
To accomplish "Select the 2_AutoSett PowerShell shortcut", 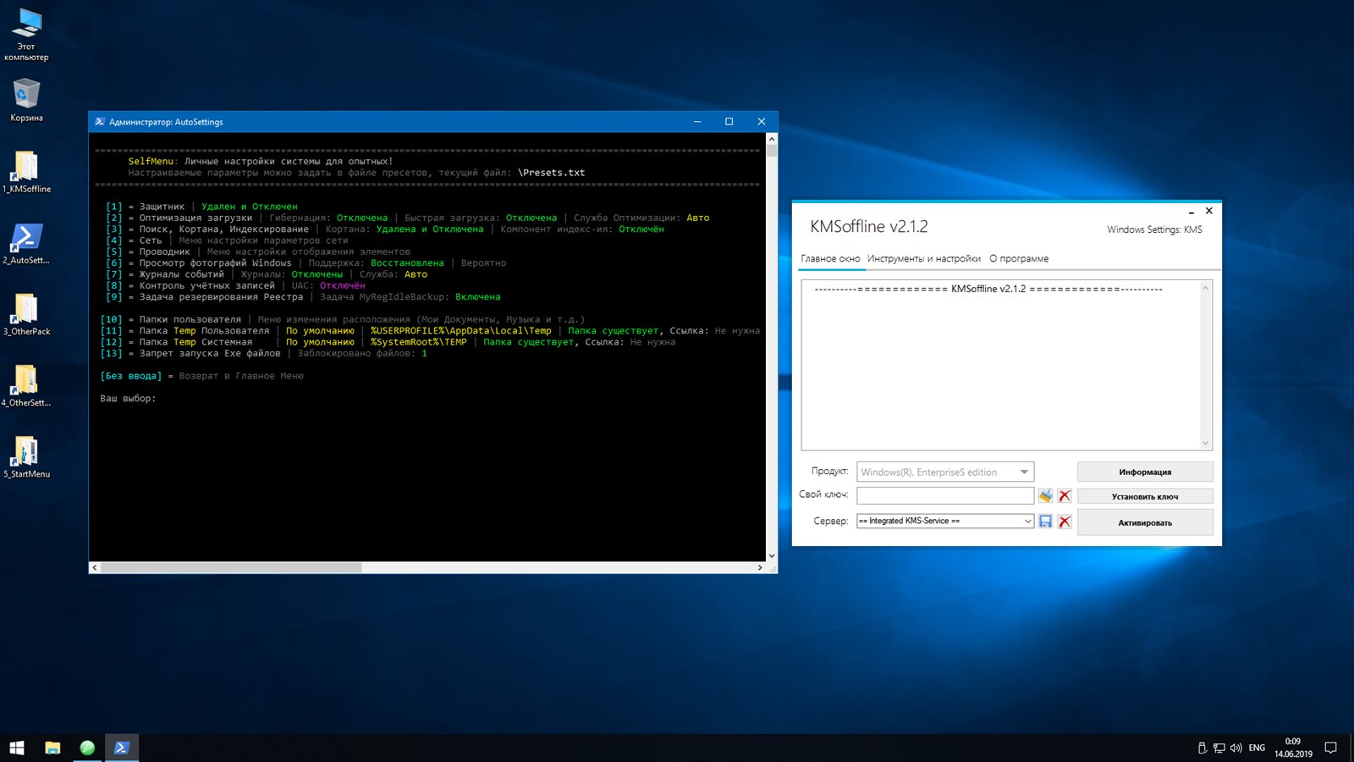I will point(26,243).
